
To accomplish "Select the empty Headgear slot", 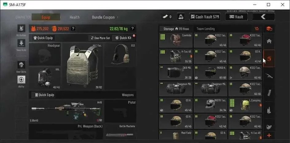I will pos(45,54).
